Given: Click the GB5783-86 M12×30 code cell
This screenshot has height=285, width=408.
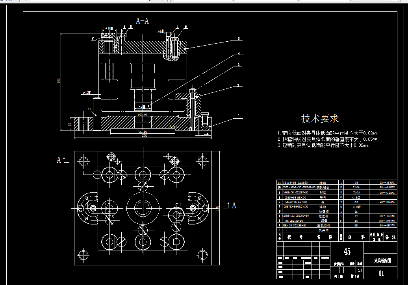Looking at the screenshot, I should (x=296, y=207).
